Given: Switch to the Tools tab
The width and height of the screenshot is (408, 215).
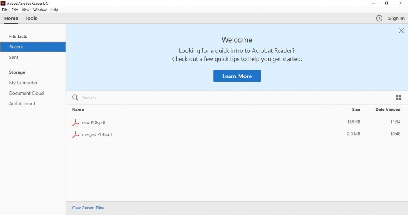Looking at the screenshot, I should click(x=31, y=18).
